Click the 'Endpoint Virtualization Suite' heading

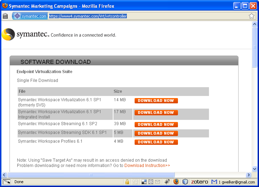click(44, 71)
